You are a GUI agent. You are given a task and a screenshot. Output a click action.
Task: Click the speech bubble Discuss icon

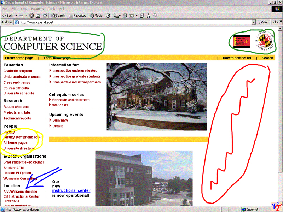coord(155,16)
